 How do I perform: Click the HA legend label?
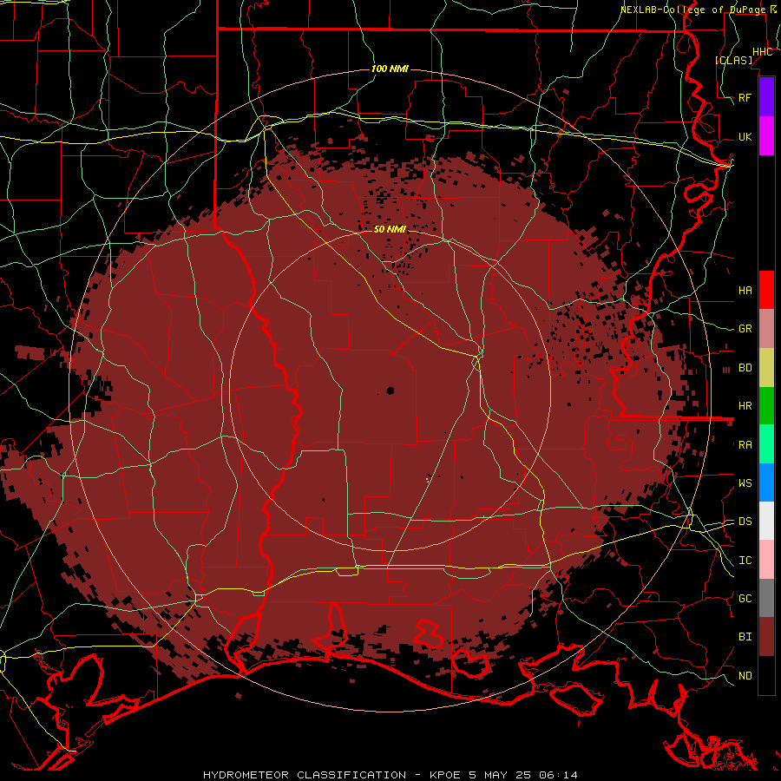point(745,291)
